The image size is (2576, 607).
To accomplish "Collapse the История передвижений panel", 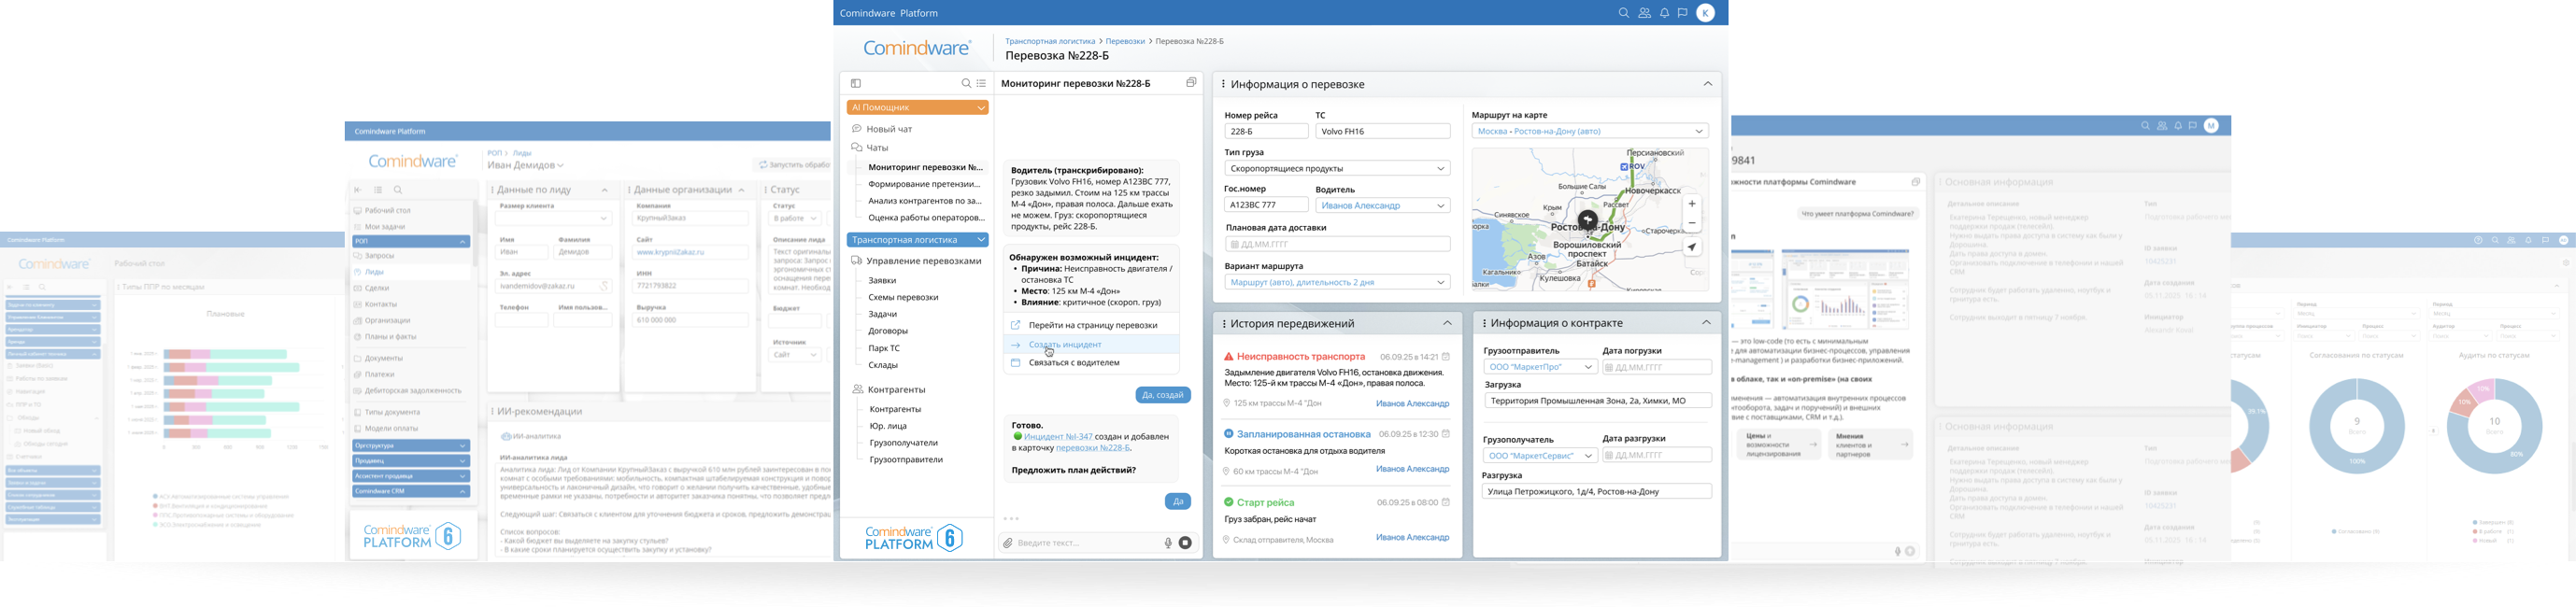I will pyautogui.click(x=1447, y=324).
